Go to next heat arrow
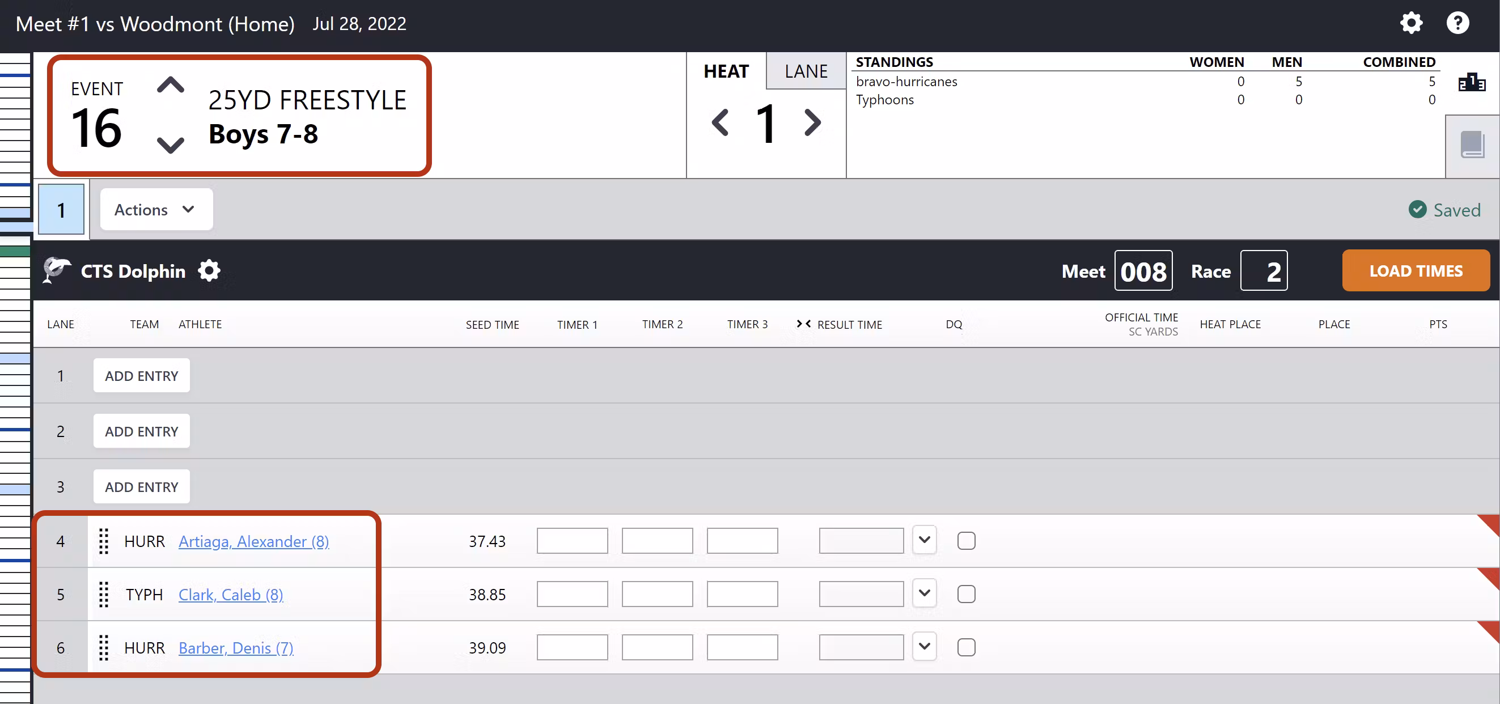Screen dimensions: 1500x704 (812, 123)
